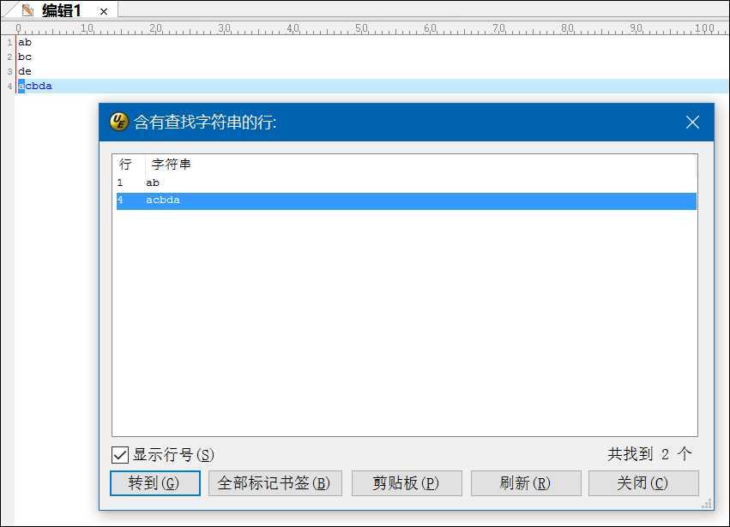Refresh results with the 刷新(R) button
This screenshot has width=730, height=527.
[x=526, y=482]
